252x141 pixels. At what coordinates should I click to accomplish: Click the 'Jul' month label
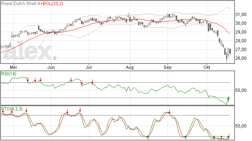point(88,67)
